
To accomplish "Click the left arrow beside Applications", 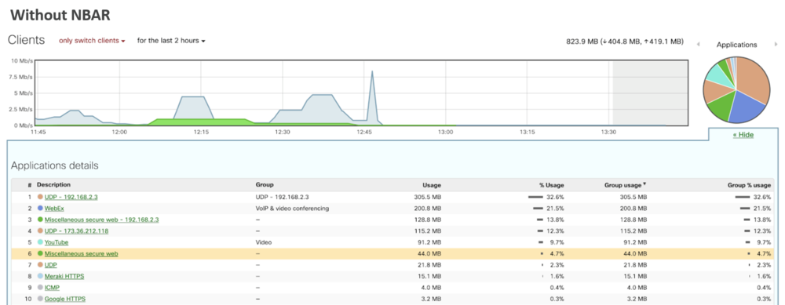I will point(699,45).
